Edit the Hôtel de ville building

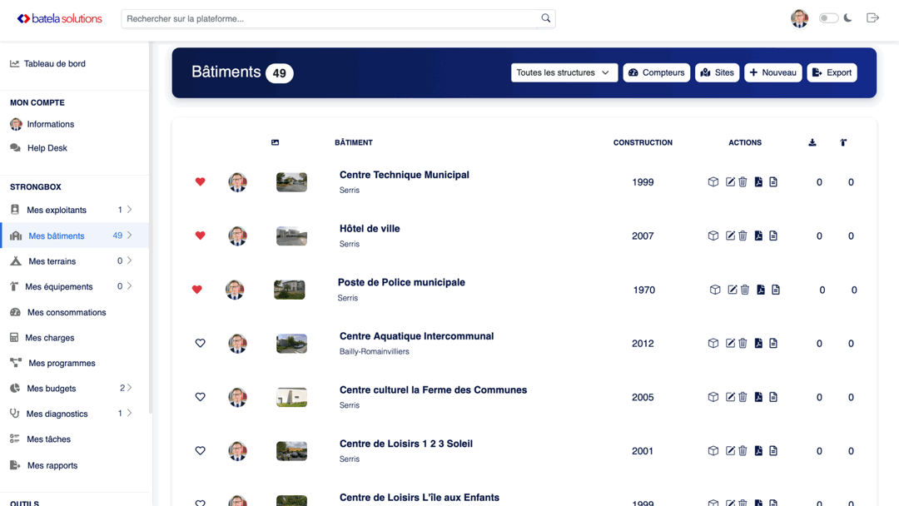pyautogui.click(x=730, y=236)
